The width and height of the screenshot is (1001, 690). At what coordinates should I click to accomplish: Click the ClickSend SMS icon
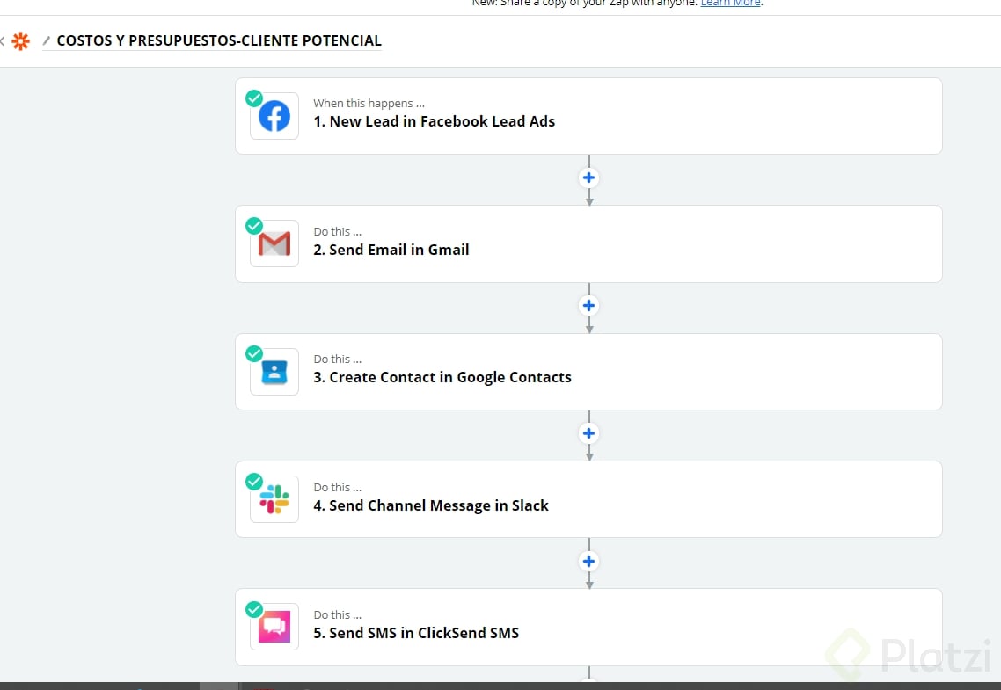coord(274,628)
